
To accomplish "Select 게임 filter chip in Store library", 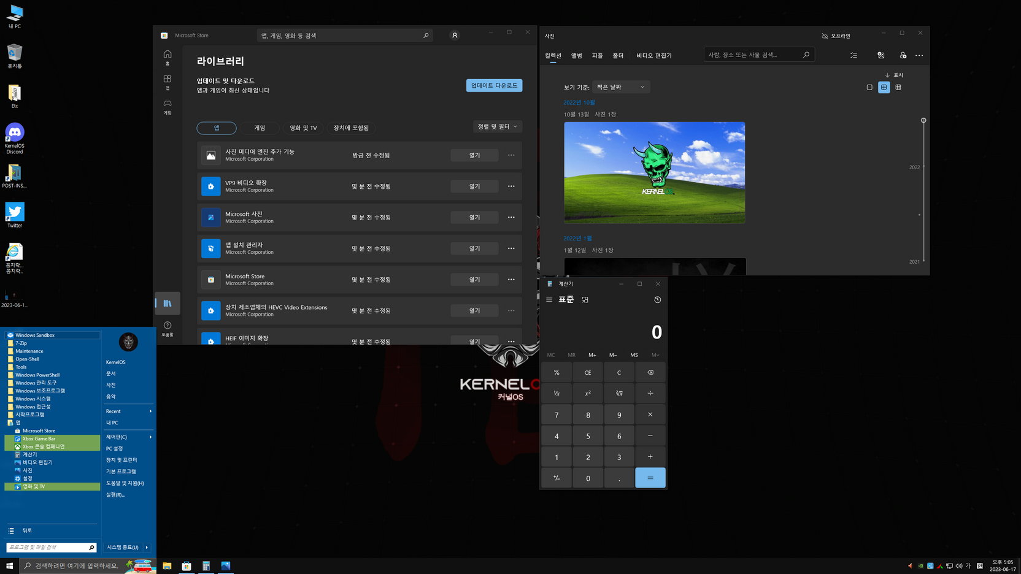I will pos(260,128).
